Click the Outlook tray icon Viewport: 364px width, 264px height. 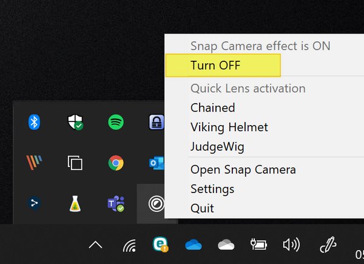pyautogui.click(x=157, y=163)
